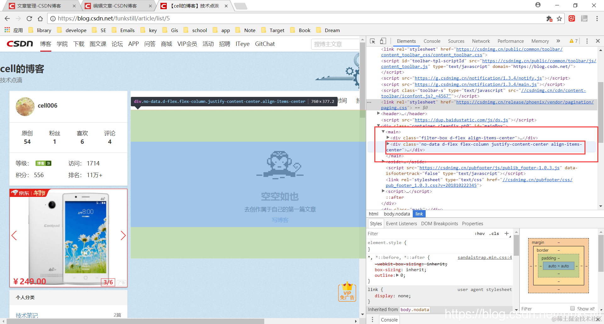604x324 pixels.
Task: Reload the page with the refresh icon
Action: tap(29, 19)
